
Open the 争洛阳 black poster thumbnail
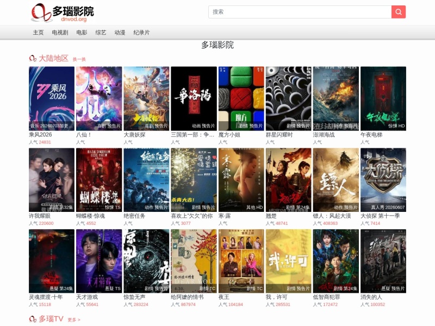[x=194, y=98]
